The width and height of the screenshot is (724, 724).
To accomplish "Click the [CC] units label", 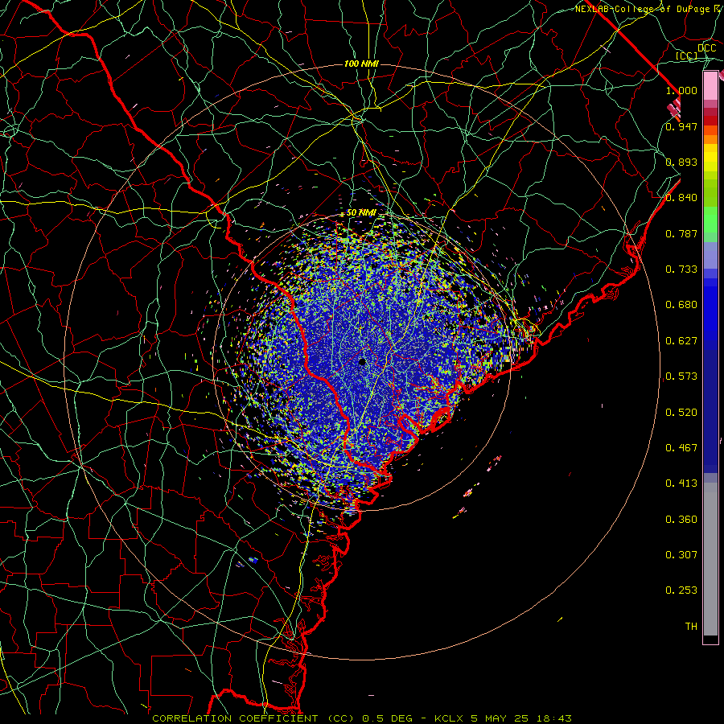I will 686,56.
